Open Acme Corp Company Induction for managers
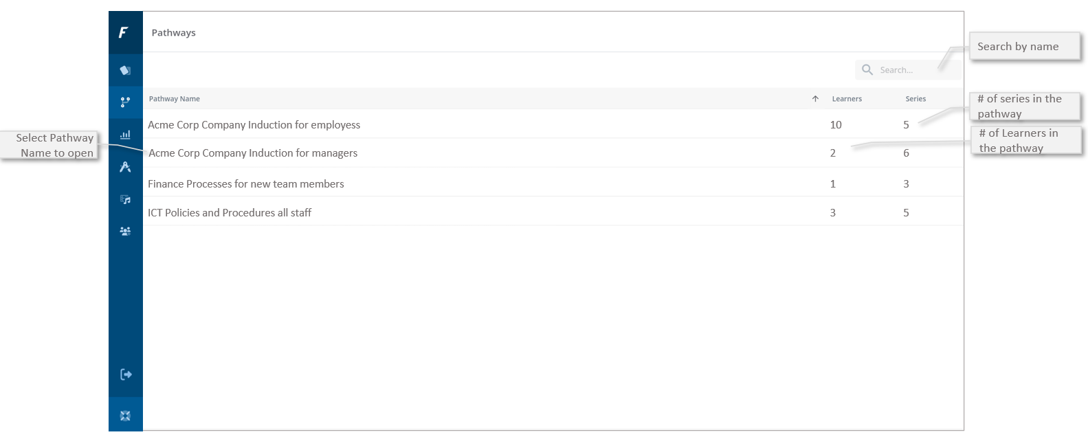The height and width of the screenshot is (439, 1088). (x=253, y=153)
